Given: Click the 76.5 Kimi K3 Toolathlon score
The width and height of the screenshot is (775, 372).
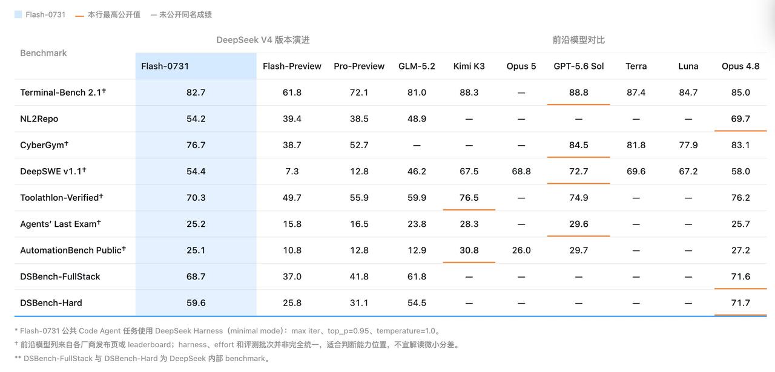Looking at the screenshot, I should [x=469, y=198].
